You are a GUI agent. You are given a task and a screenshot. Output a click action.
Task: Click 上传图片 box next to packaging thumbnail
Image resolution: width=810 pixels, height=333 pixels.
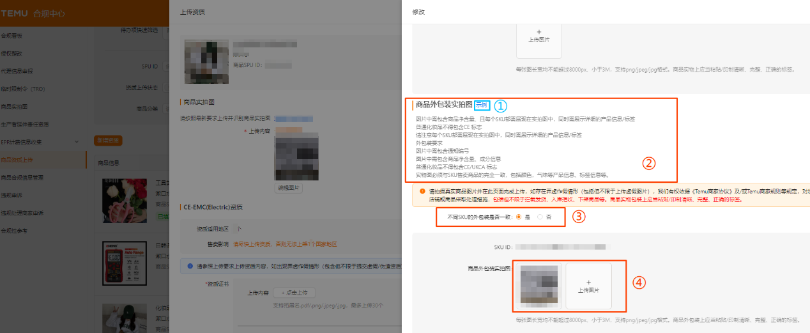tap(588, 286)
